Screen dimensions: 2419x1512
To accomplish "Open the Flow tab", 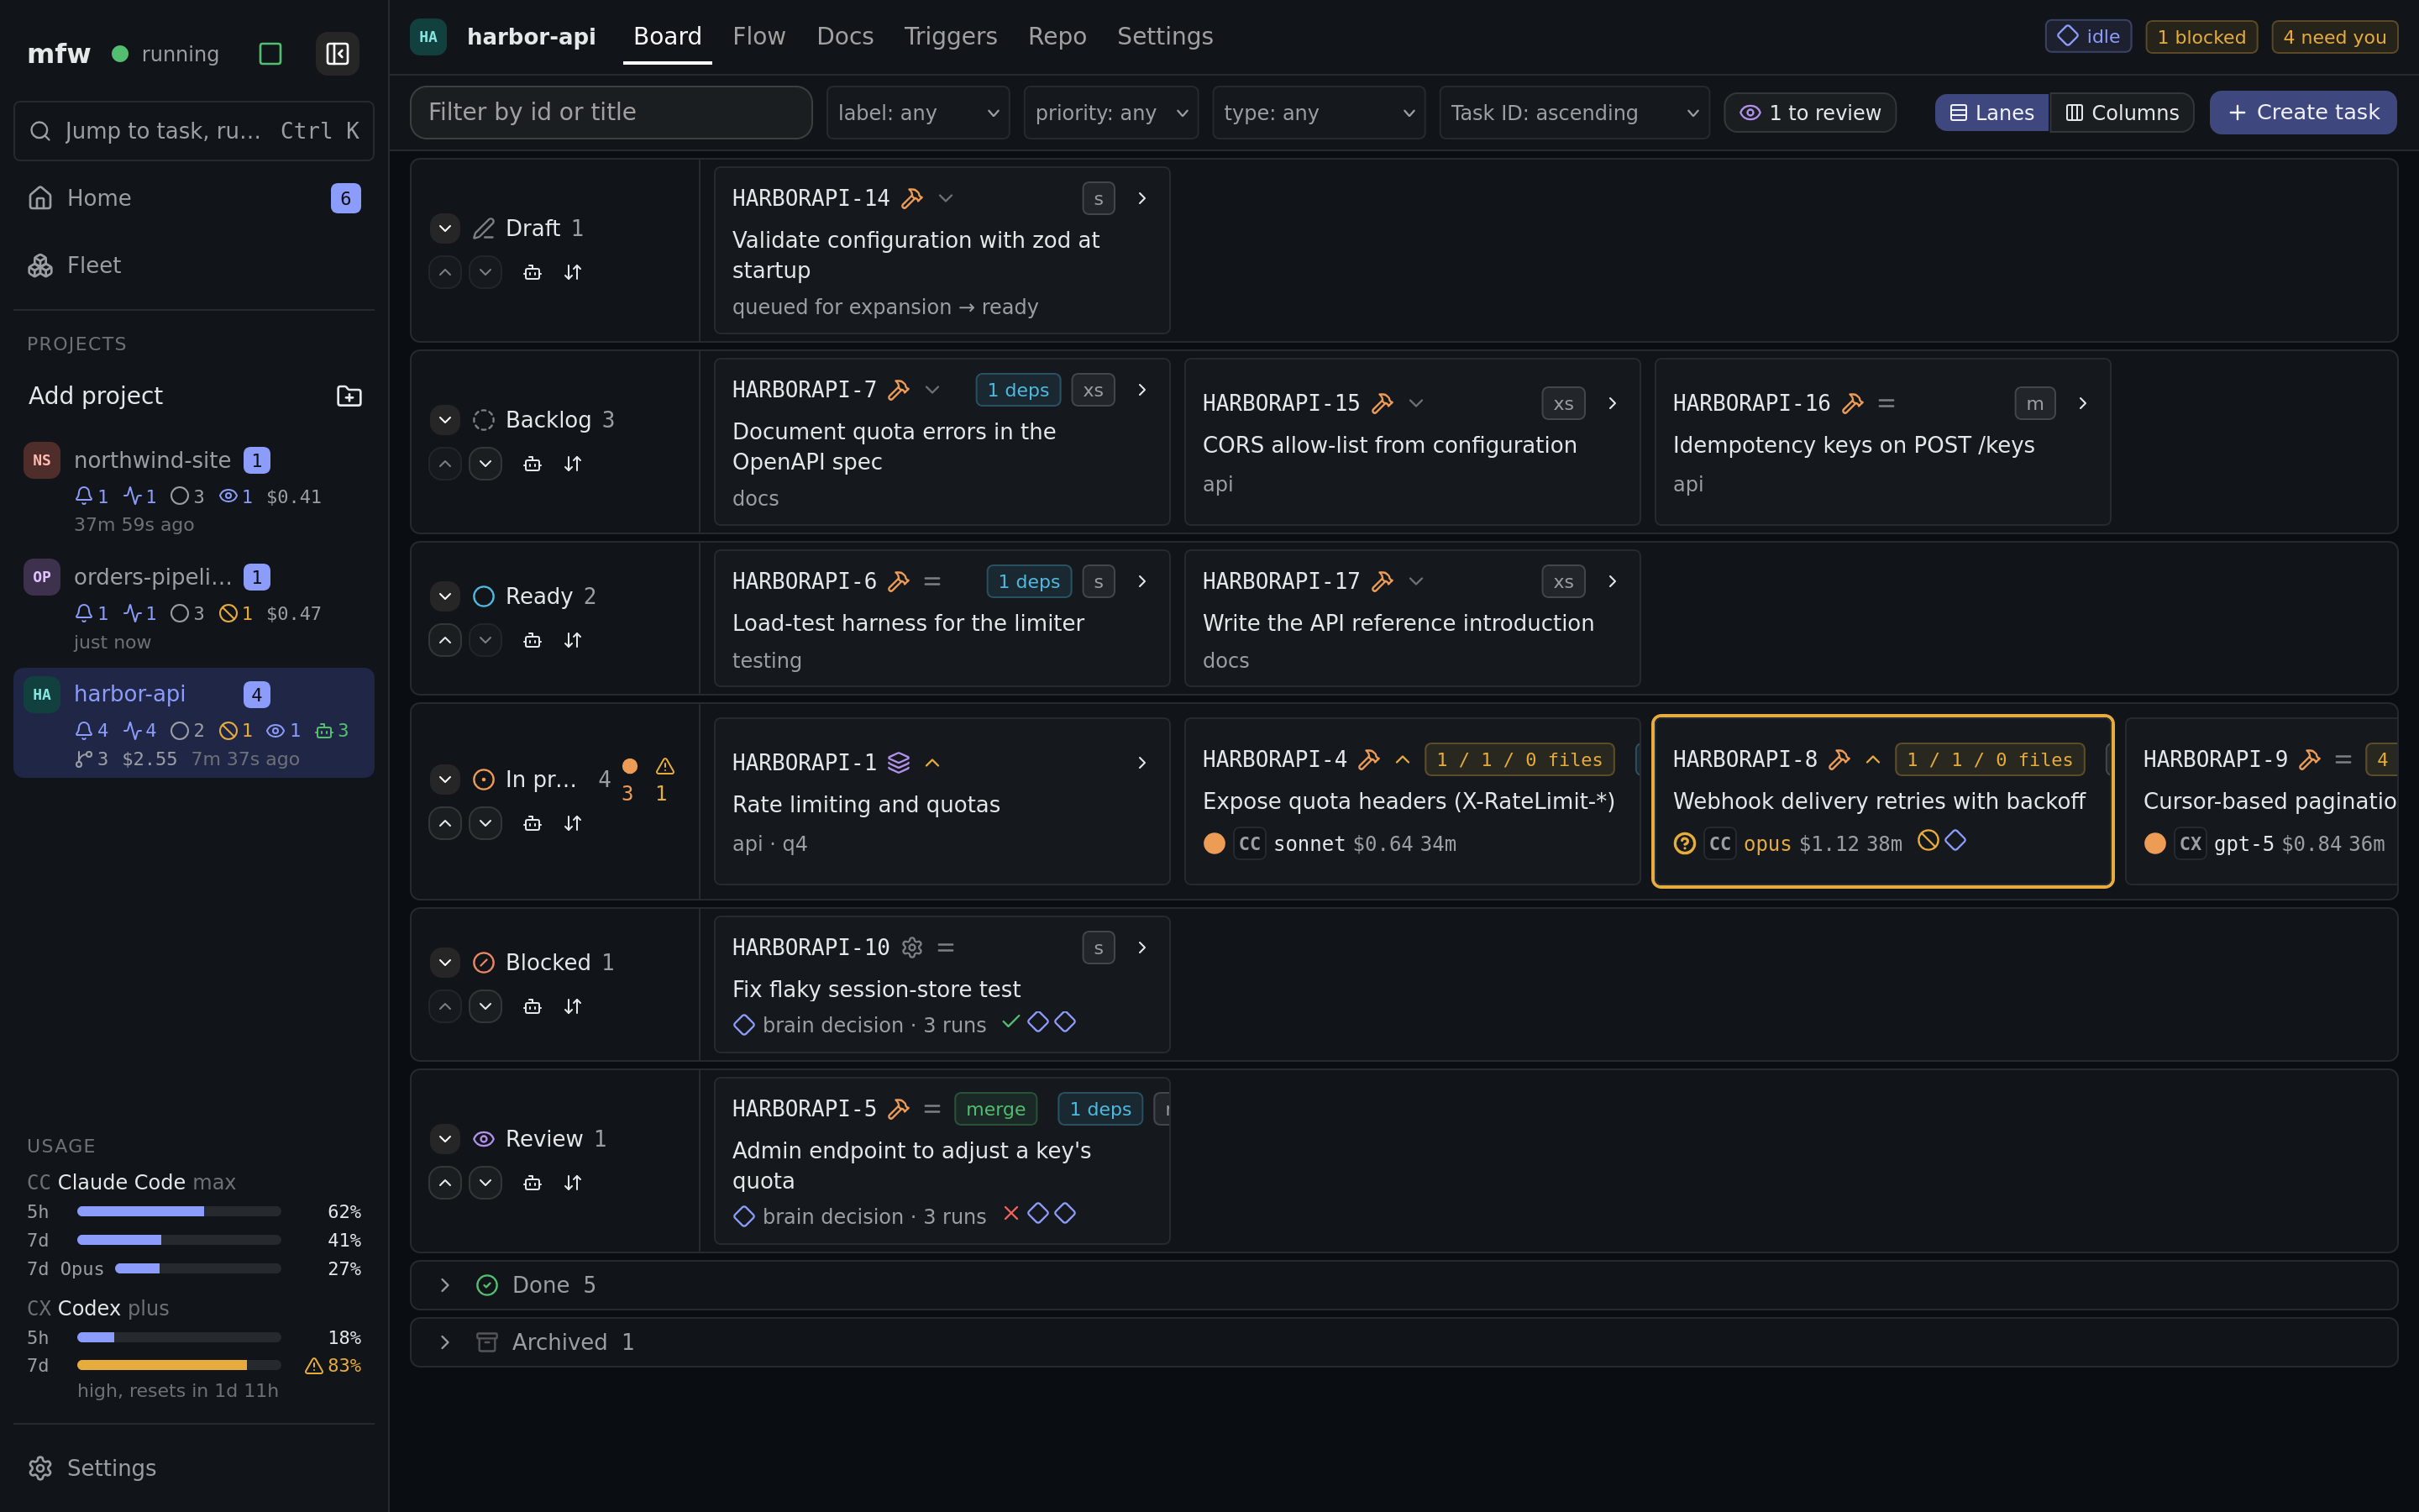I will (x=758, y=37).
